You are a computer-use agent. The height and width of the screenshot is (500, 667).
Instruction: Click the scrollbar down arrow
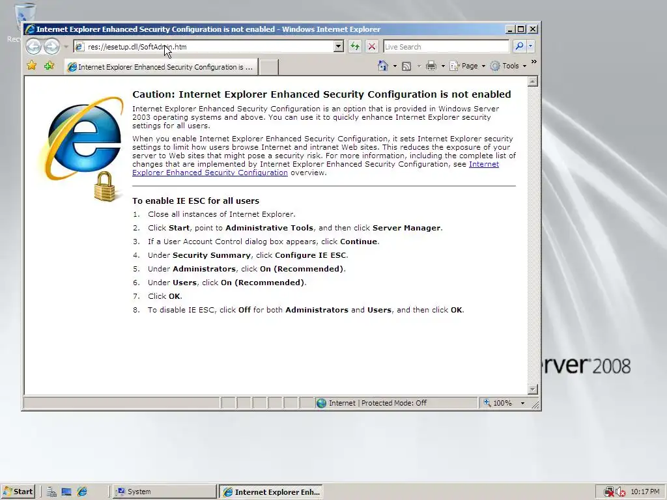pos(533,389)
